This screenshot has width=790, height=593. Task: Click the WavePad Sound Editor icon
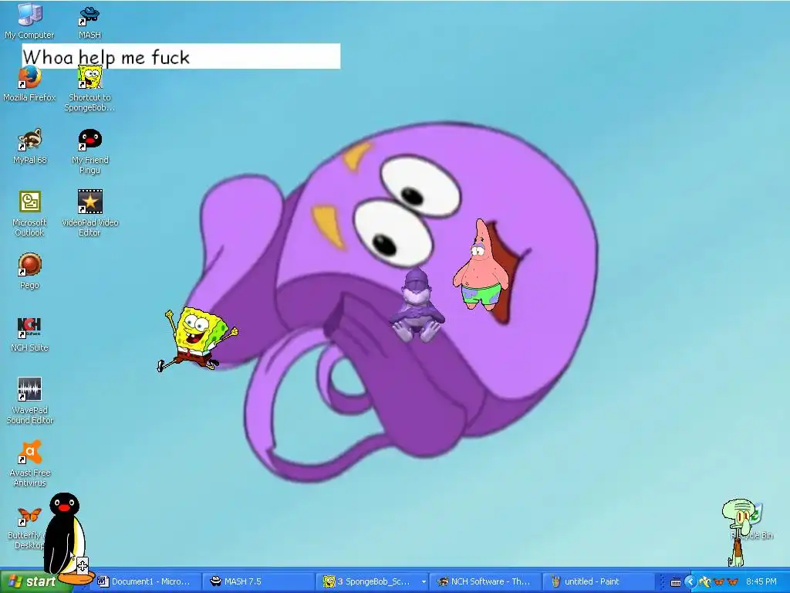coord(30,402)
